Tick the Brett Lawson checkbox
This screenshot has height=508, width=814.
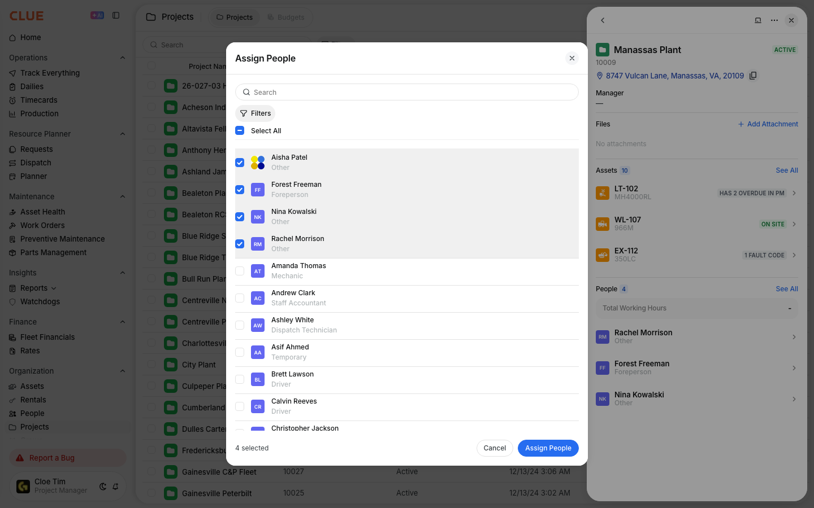click(x=240, y=379)
